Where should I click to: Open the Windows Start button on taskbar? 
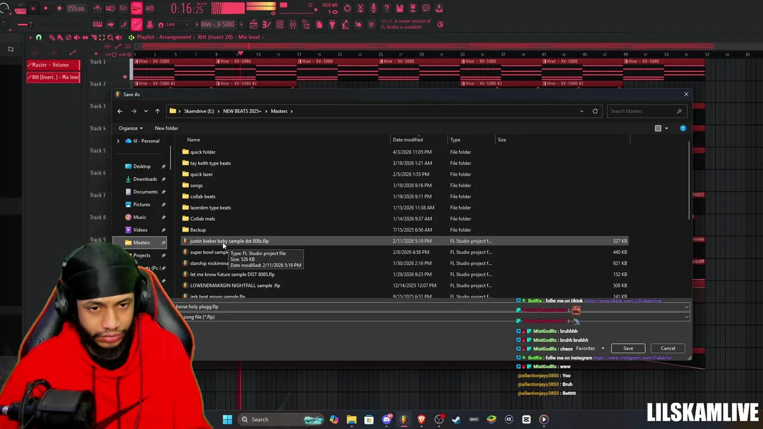[227, 419]
